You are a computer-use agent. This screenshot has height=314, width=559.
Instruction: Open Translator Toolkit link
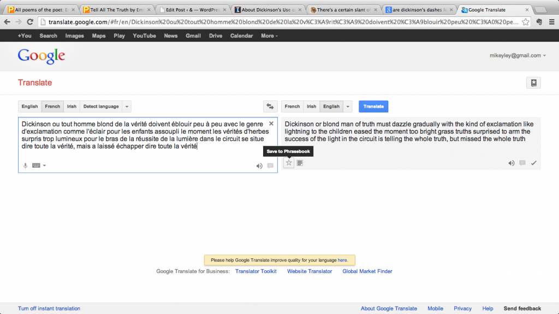coord(255,271)
